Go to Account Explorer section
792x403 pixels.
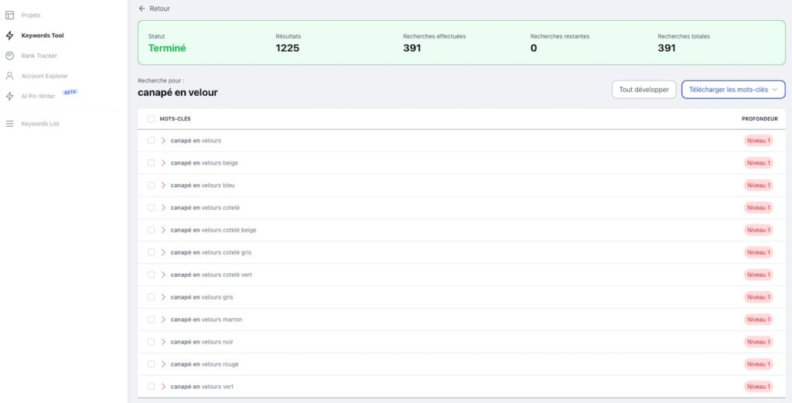(44, 76)
